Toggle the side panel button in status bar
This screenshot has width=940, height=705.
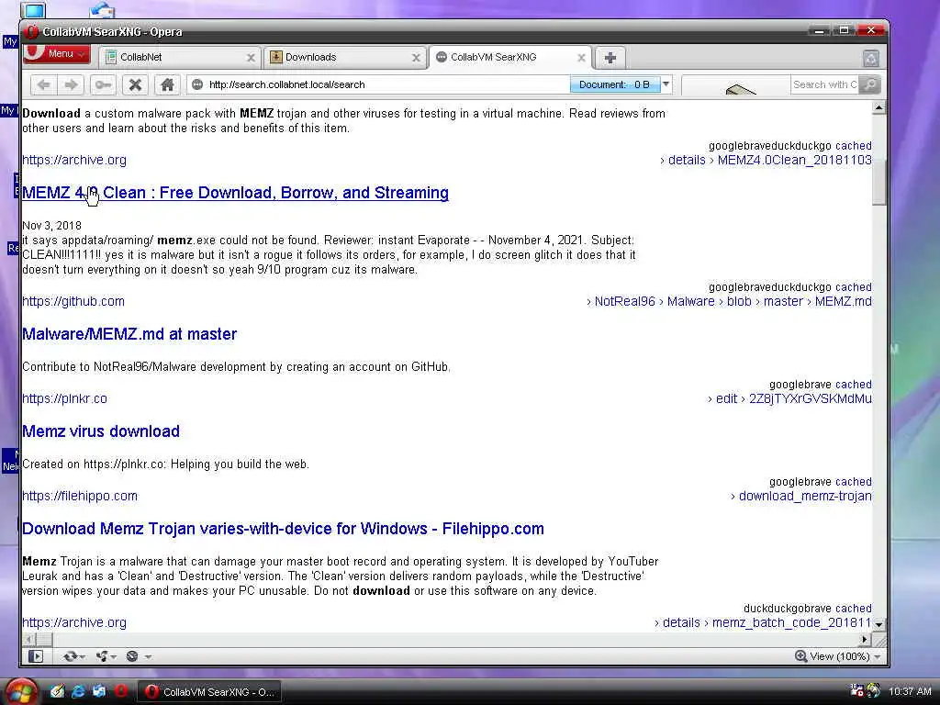(36, 656)
